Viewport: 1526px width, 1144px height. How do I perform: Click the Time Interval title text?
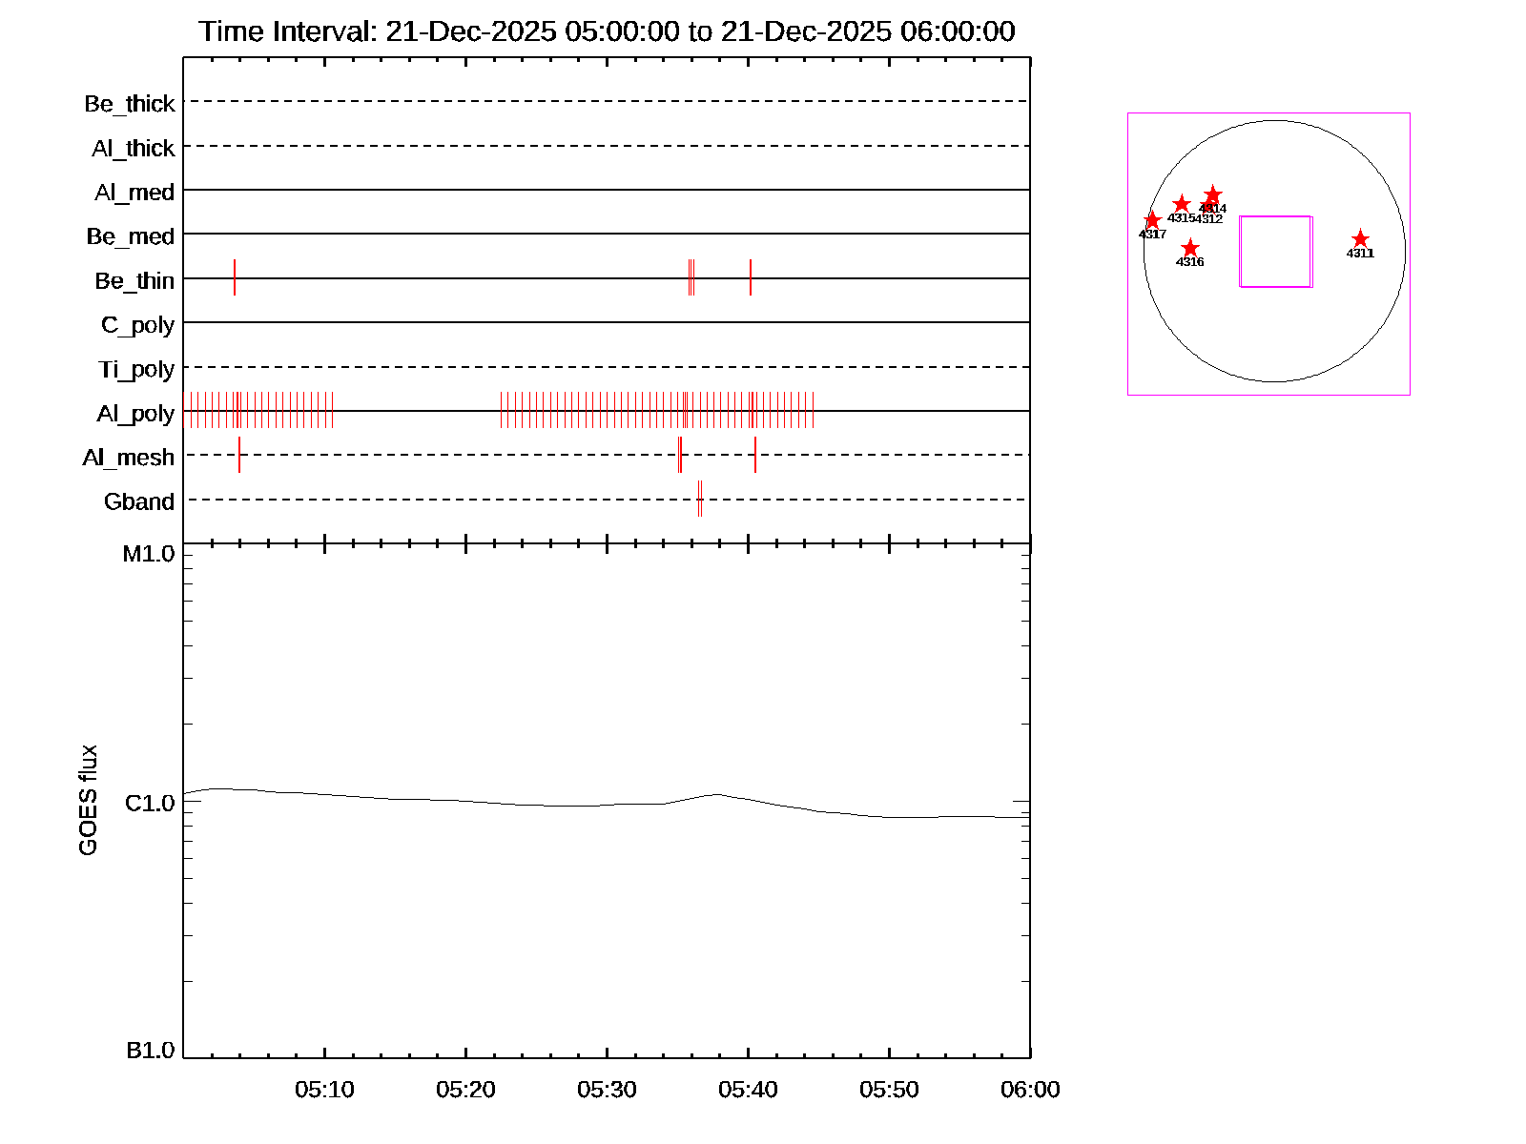point(607,31)
